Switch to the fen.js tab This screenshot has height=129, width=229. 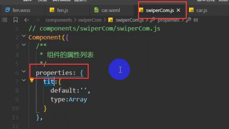tap(62, 10)
